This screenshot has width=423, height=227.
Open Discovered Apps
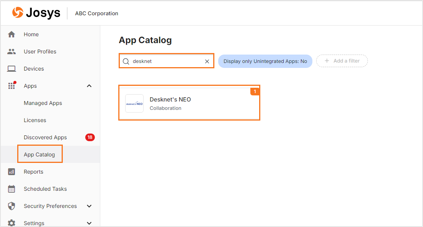click(x=45, y=137)
